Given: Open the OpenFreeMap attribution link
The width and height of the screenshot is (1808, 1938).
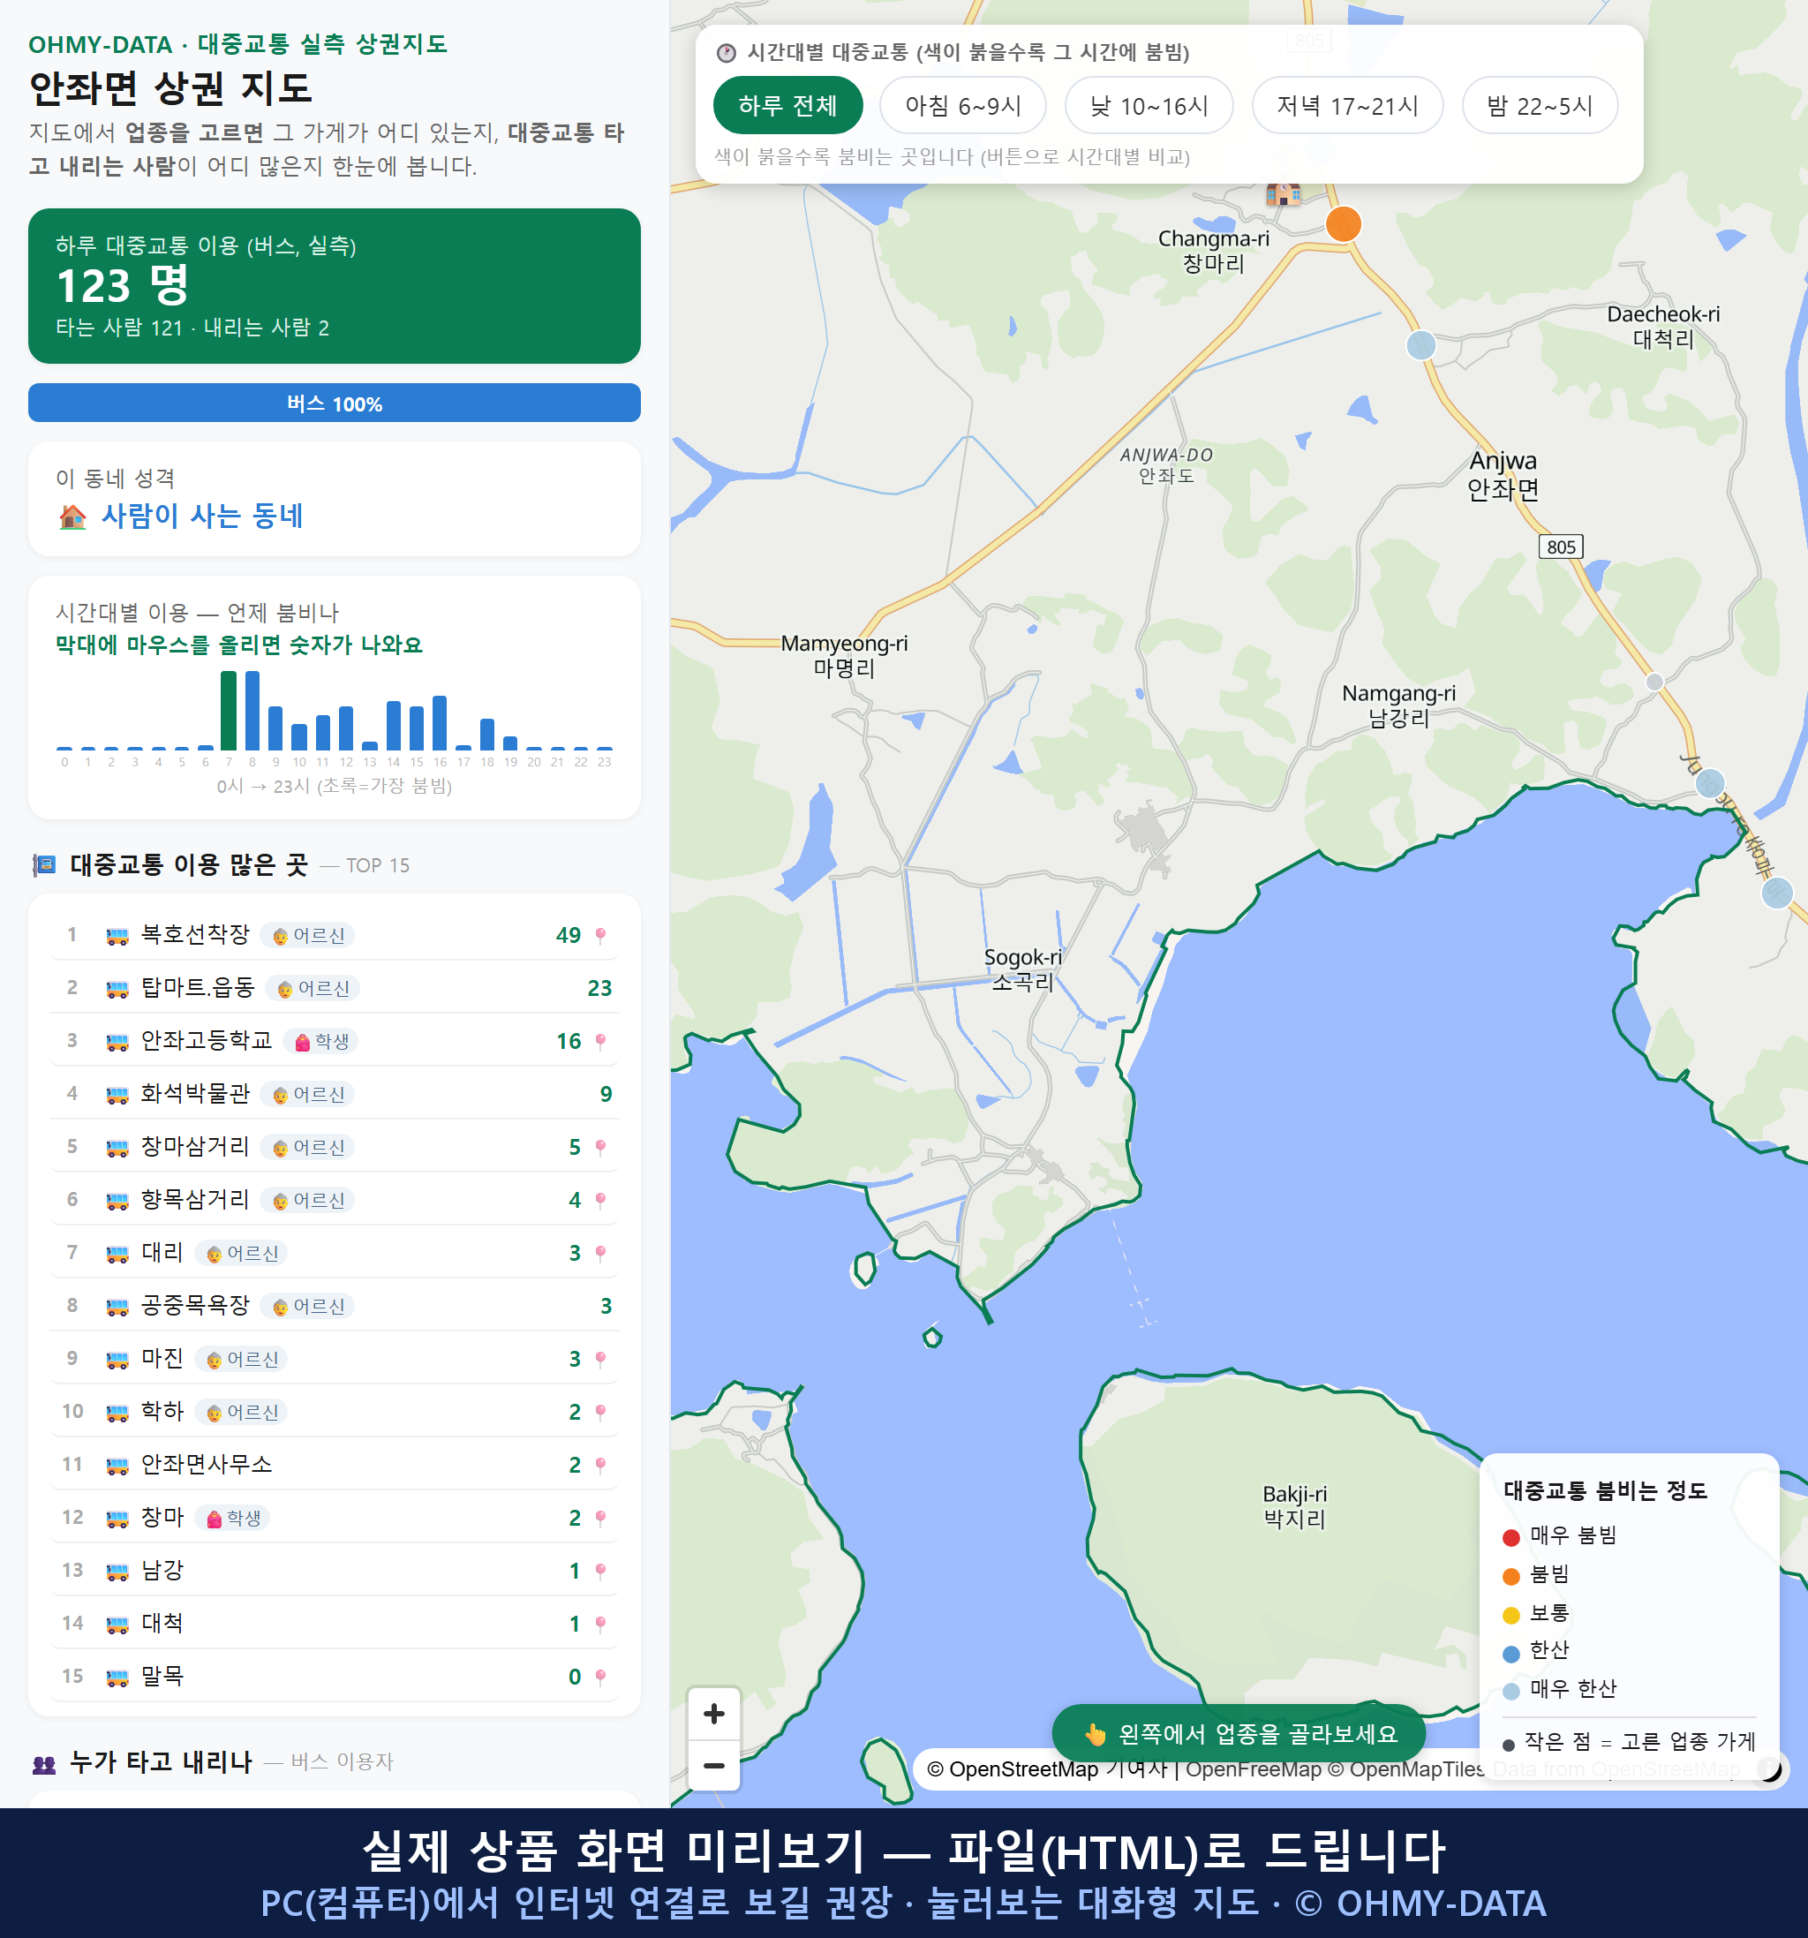Looking at the screenshot, I should (x=1253, y=1768).
